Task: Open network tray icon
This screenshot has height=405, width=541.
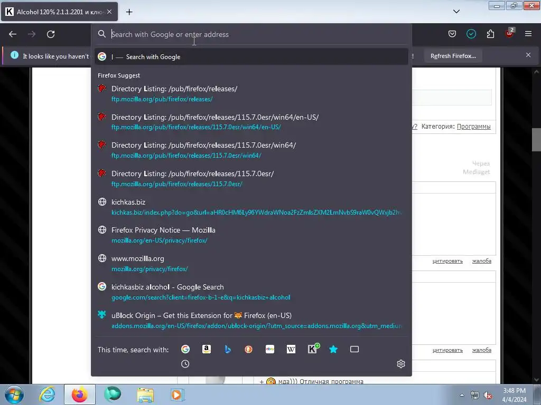Action: 475,396
